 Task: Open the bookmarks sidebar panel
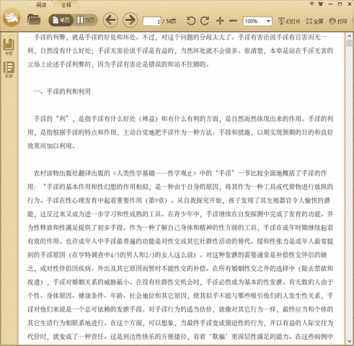click(x=9, y=47)
